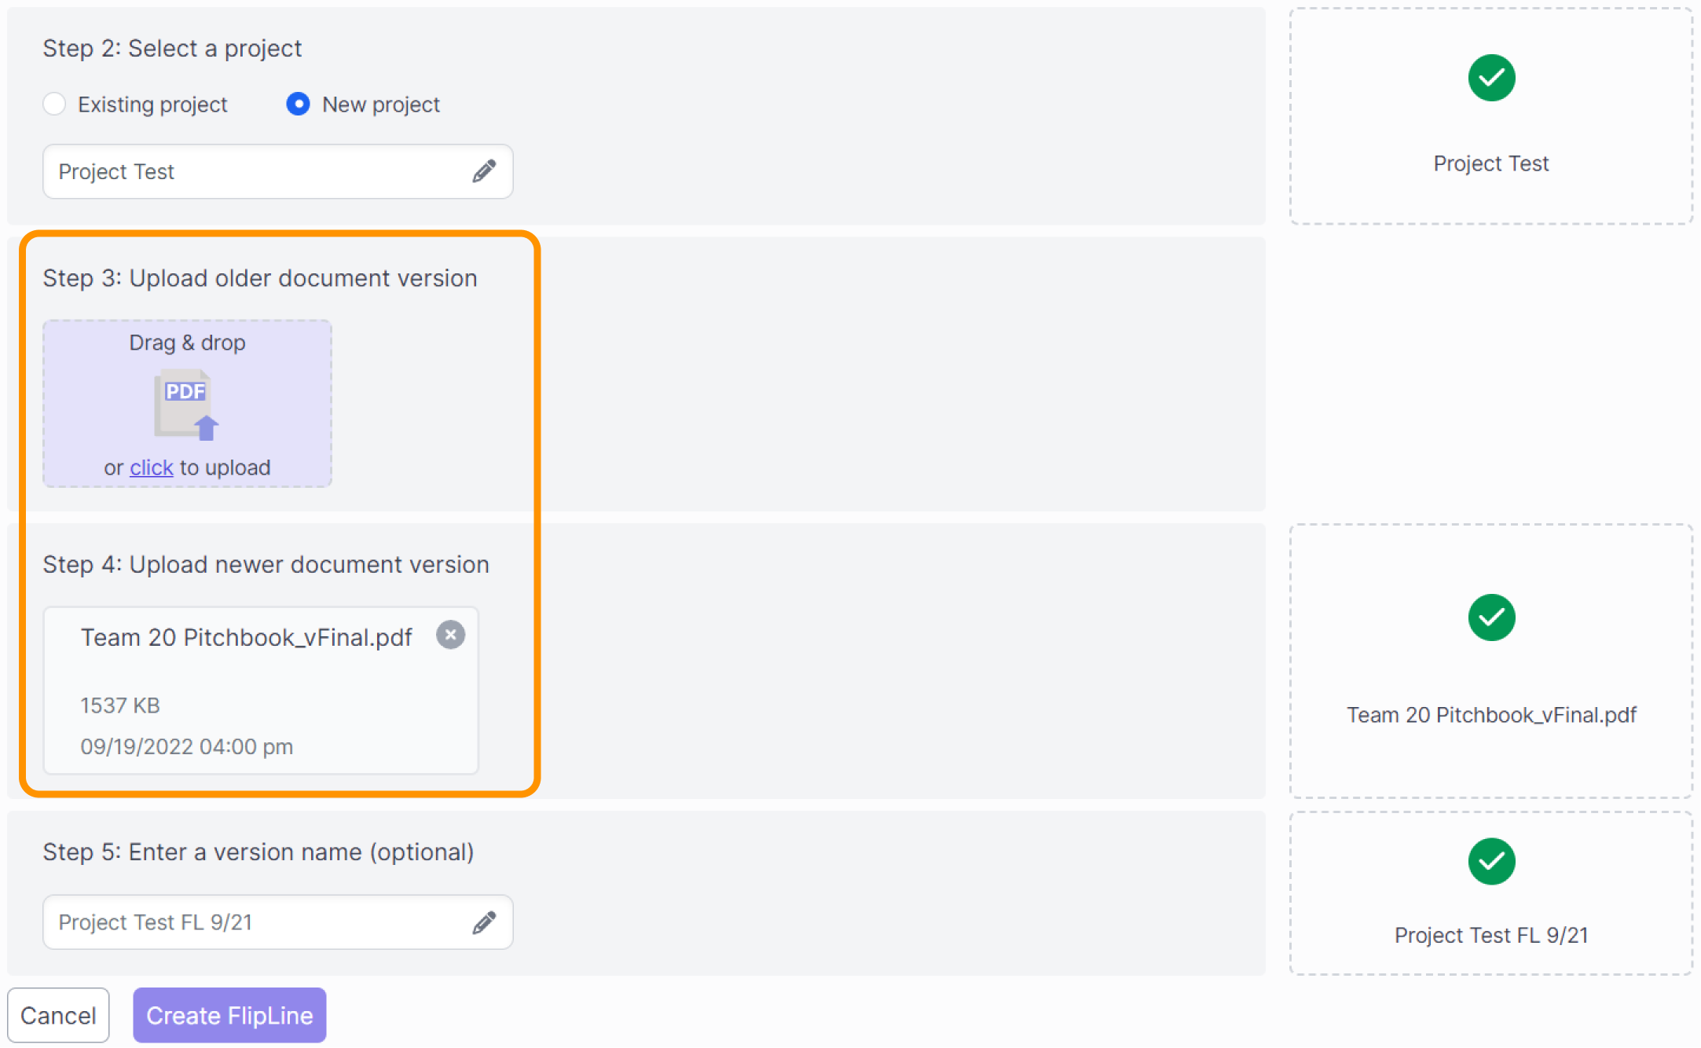Click the Drag & drop upload area
This screenshot has height=1048, width=1701.
pos(187,404)
